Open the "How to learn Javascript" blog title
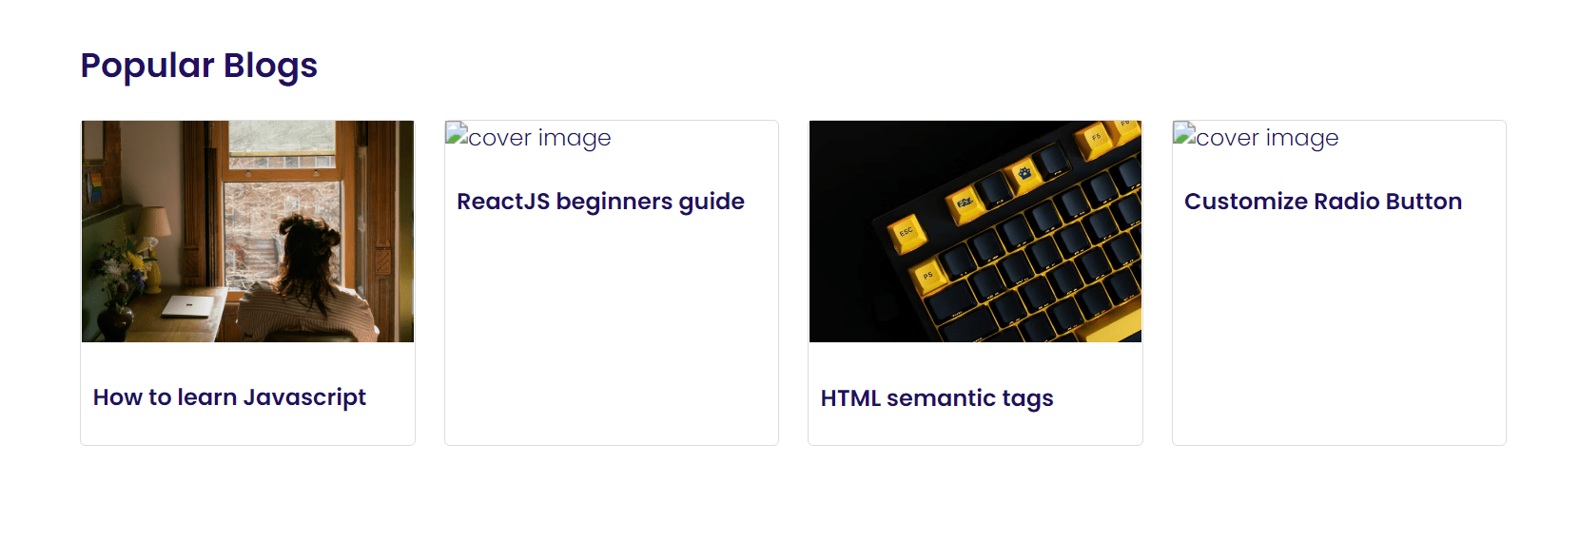Image resolution: width=1580 pixels, height=541 pixels. point(229,397)
